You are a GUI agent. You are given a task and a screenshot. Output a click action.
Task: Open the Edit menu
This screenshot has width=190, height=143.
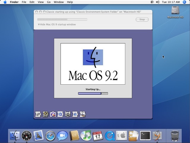tap(32, 2)
